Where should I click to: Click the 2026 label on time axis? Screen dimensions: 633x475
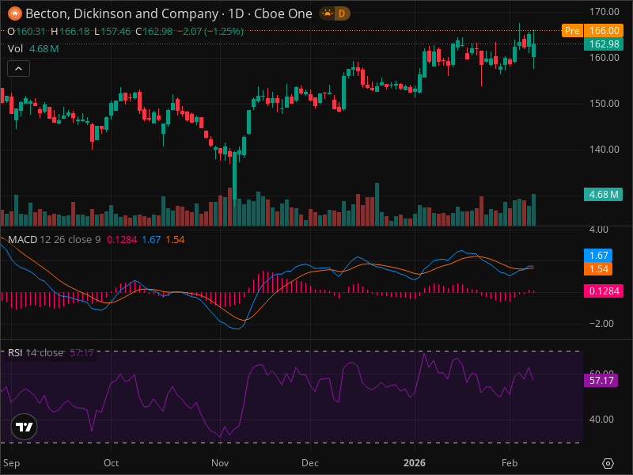click(x=415, y=463)
